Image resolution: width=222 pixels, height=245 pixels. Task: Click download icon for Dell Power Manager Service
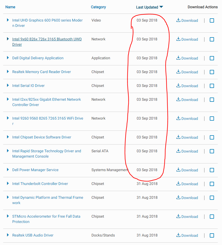[178, 170]
